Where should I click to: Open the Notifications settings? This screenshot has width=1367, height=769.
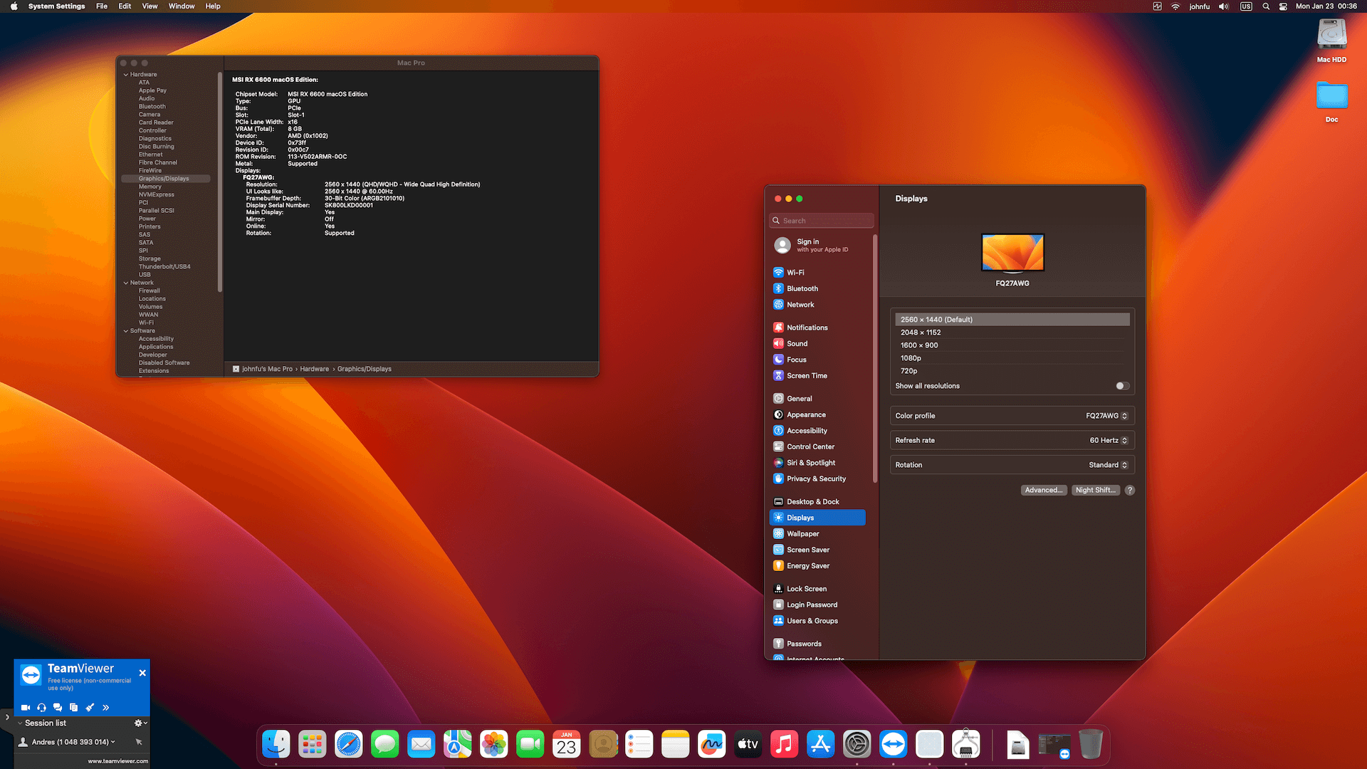pos(817,328)
